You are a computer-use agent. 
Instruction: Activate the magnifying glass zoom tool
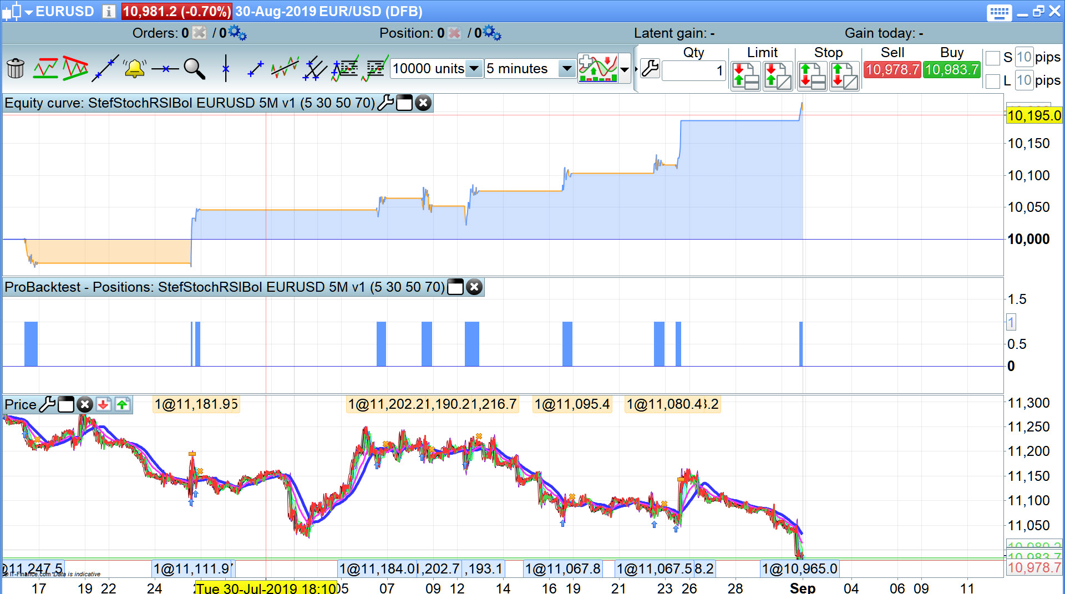pyautogui.click(x=194, y=69)
